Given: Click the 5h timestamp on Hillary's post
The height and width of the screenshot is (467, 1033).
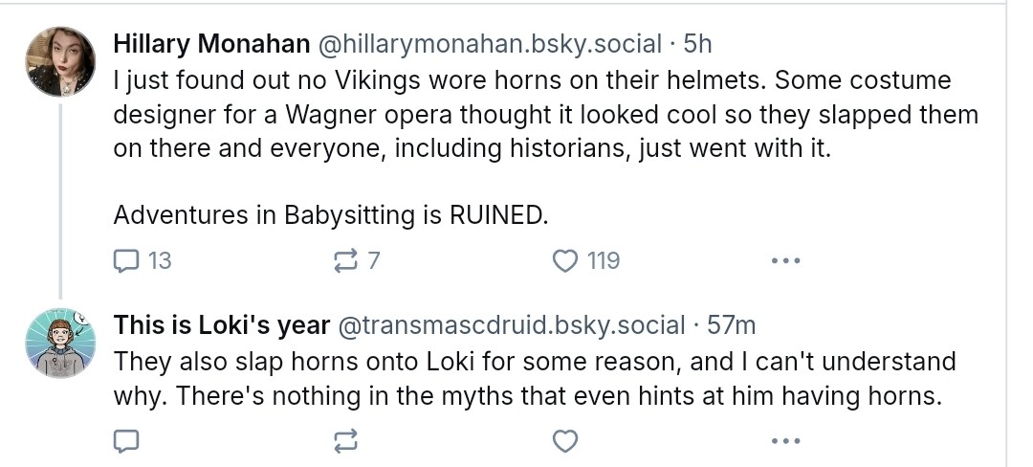Looking at the screenshot, I should click(x=696, y=44).
